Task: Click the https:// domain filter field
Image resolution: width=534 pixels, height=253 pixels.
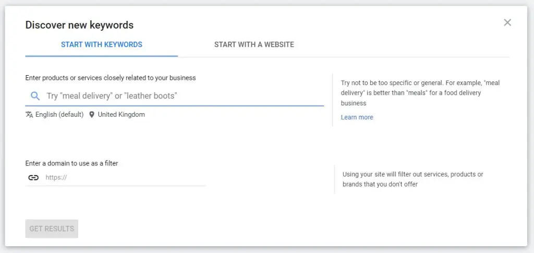Action: coord(125,177)
